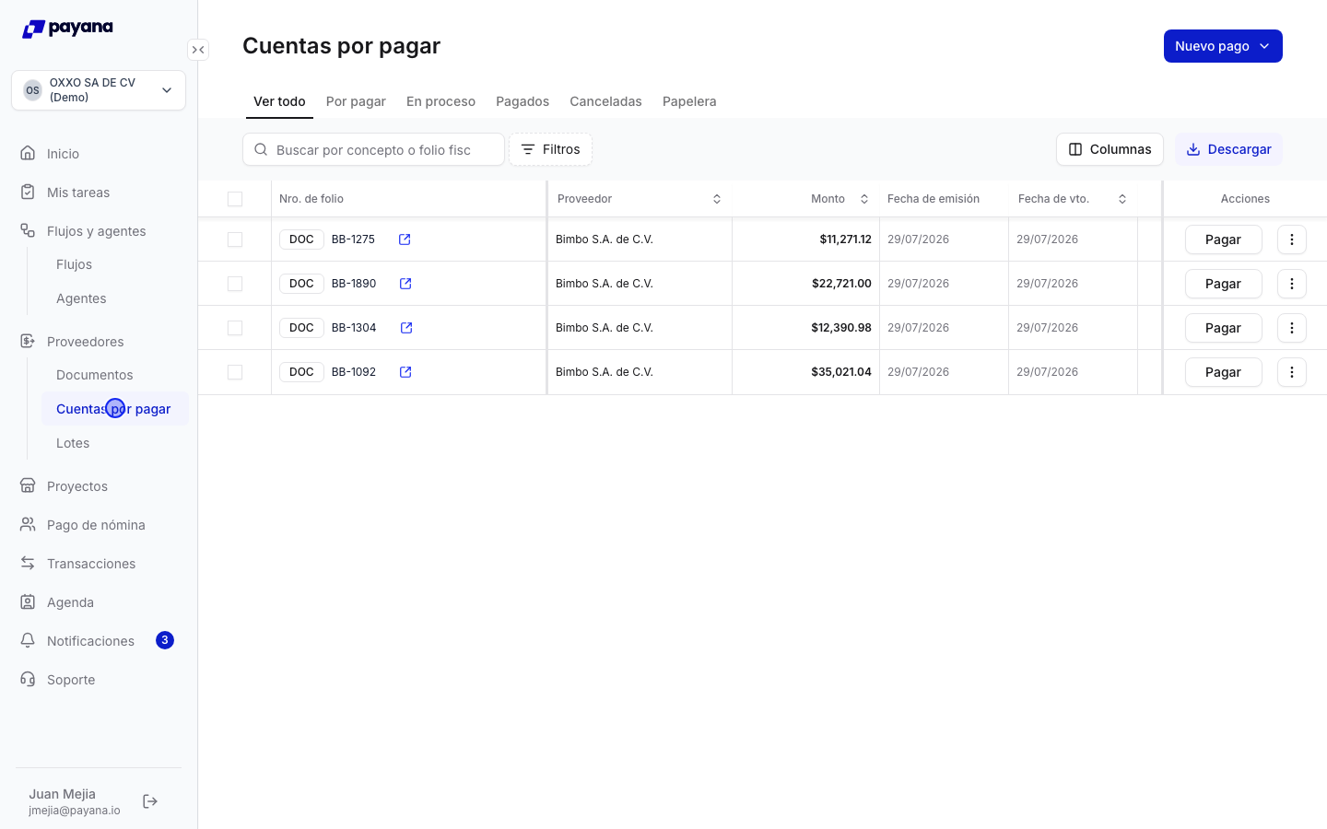Click the Inicio home icon
The image size is (1327, 829).
pos(28,153)
